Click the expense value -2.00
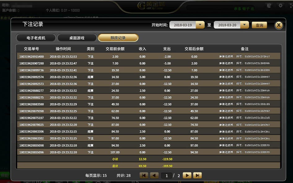Image resolution: width=293 pixels, height=183 pixels. pyautogui.click(x=167, y=57)
